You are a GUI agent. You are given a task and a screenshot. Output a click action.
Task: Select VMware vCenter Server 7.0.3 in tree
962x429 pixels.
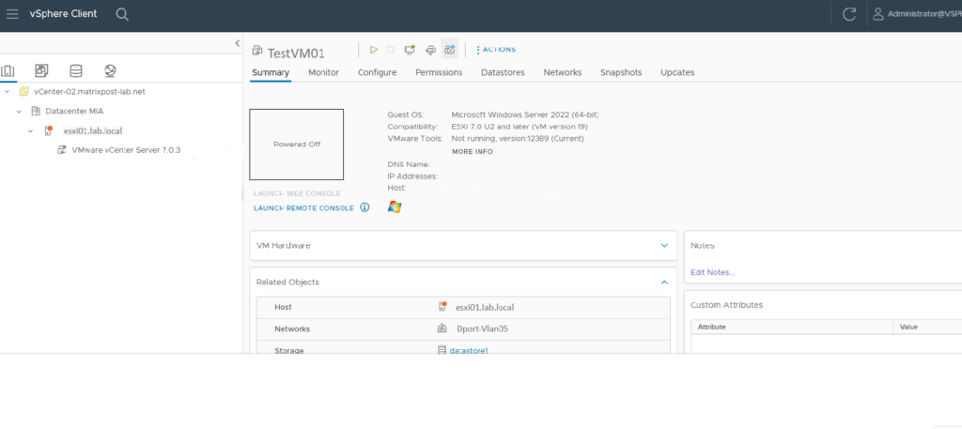coord(126,149)
